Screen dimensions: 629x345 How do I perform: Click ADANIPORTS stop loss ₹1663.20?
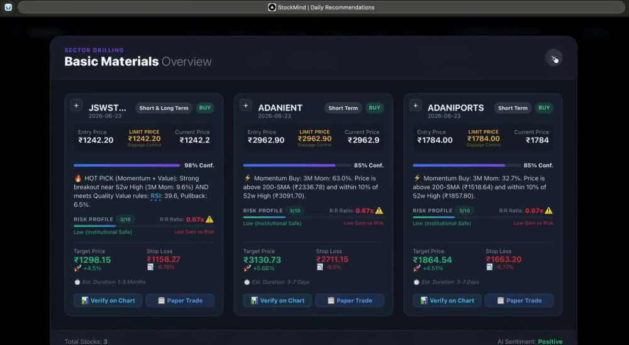coord(504,260)
